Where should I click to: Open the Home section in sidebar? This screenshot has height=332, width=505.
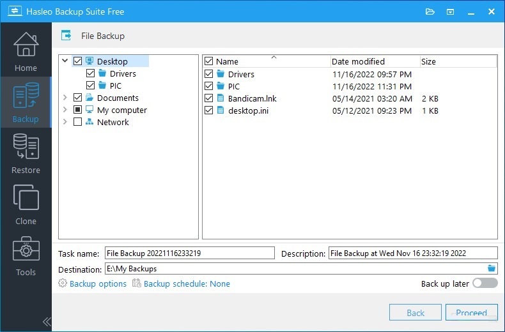[26, 51]
